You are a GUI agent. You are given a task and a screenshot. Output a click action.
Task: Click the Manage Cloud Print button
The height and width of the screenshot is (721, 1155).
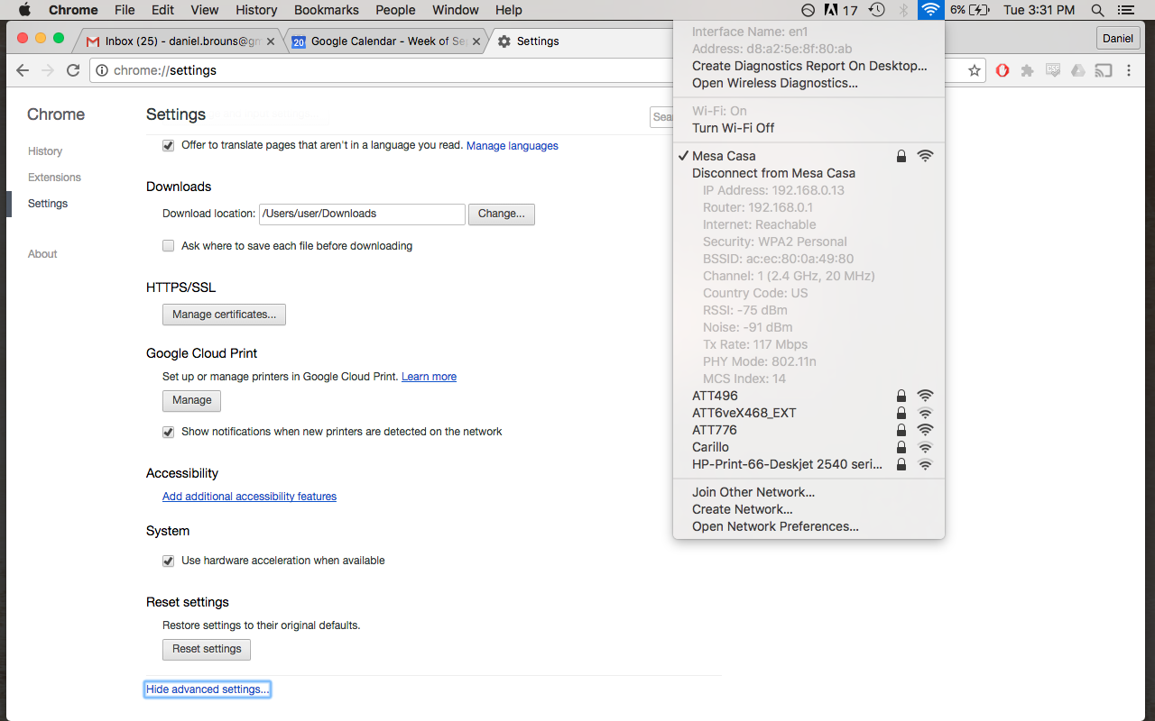pyautogui.click(x=191, y=400)
